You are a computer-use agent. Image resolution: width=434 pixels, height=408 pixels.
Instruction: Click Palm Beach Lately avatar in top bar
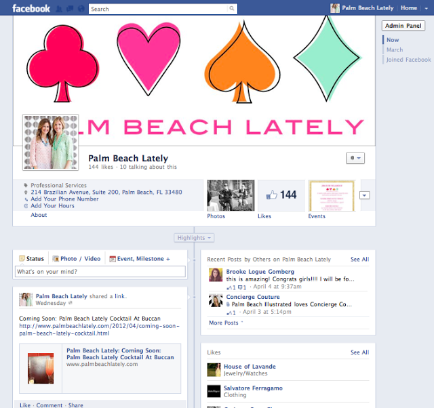point(334,8)
